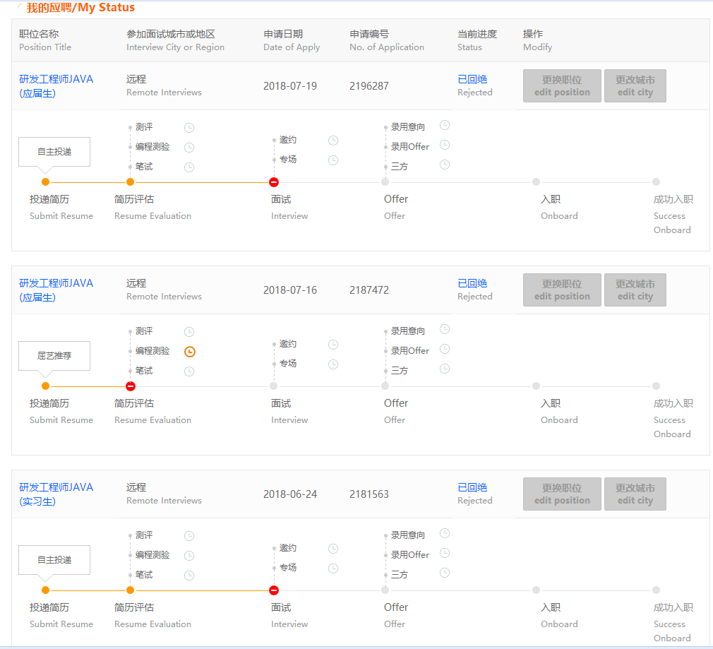Image resolution: width=713 pixels, height=649 pixels.
Task: Click the 屈艺推荐 callout box
Action: pos(54,356)
